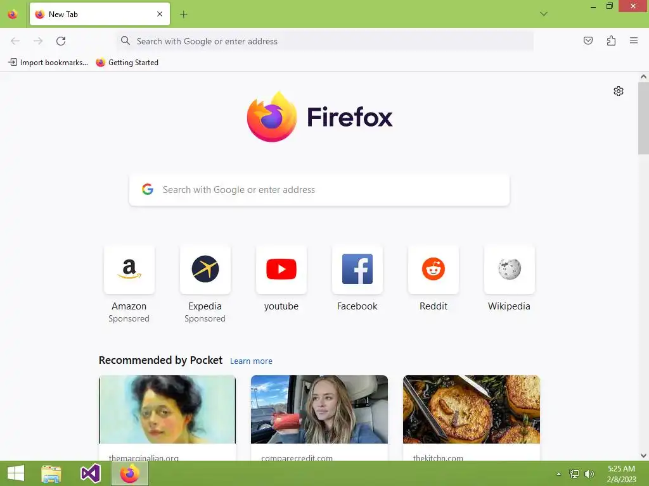Image resolution: width=649 pixels, height=486 pixels.
Task: Open File Explorer from the taskbar
Action: [x=51, y=473]
